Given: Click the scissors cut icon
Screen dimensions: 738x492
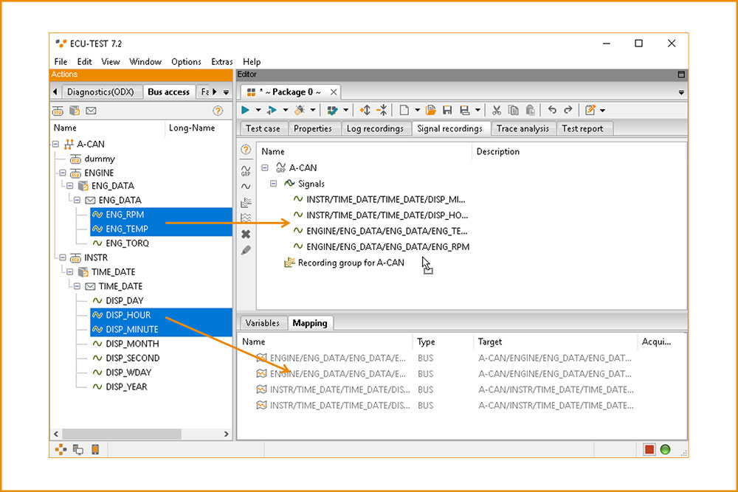Looking at the screenshot, I should 496,110.
